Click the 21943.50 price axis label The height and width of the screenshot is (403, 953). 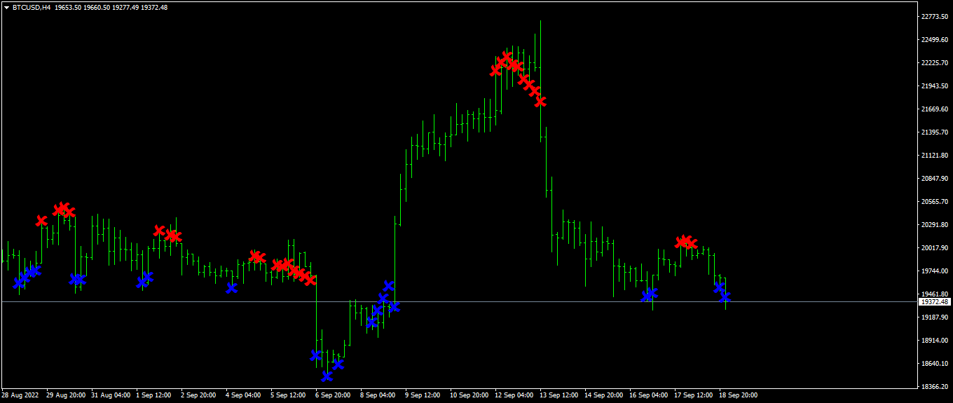coord(936,86)
